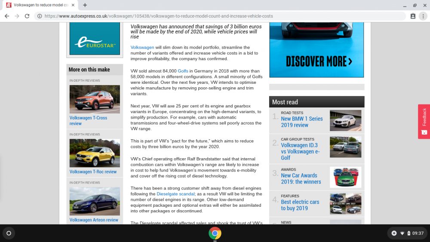Reload the page with the refresh icon
The width and height of the screenshot is (430, 242).
(x=27, y=16)
